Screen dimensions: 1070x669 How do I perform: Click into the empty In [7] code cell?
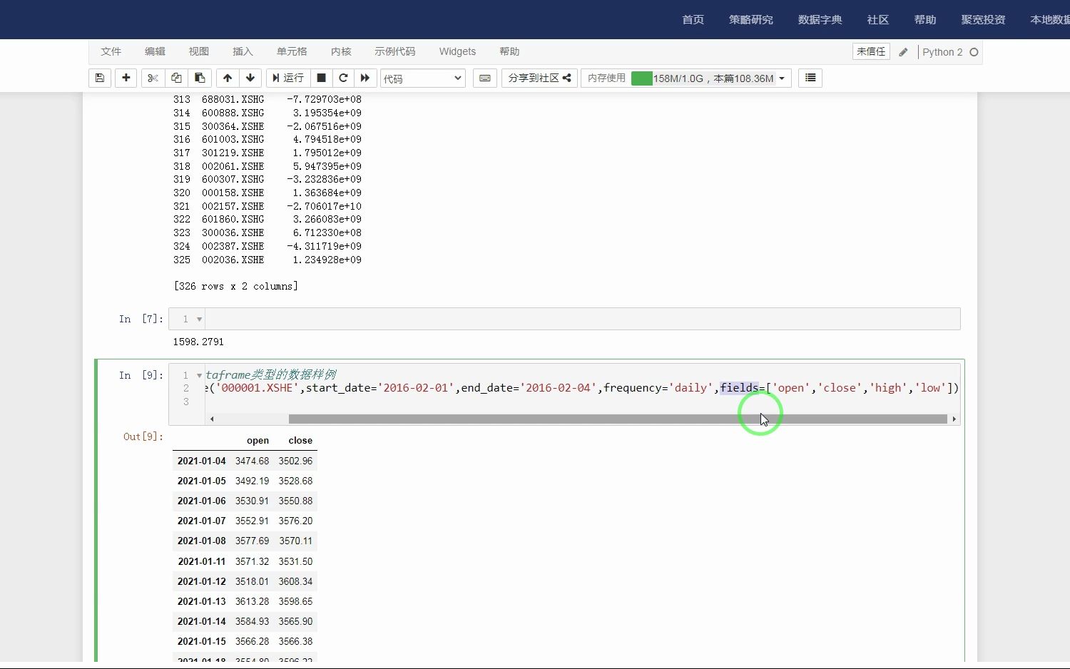pos(582,319)
